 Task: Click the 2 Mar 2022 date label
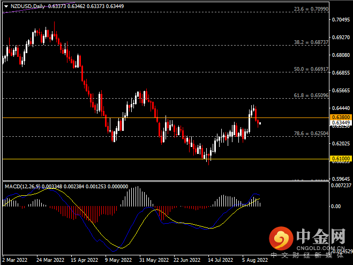(x=15, y=260)
